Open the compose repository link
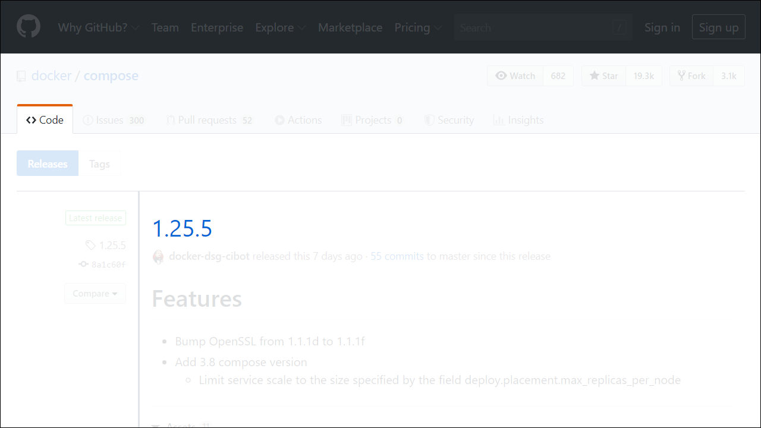 pos(111,75)
